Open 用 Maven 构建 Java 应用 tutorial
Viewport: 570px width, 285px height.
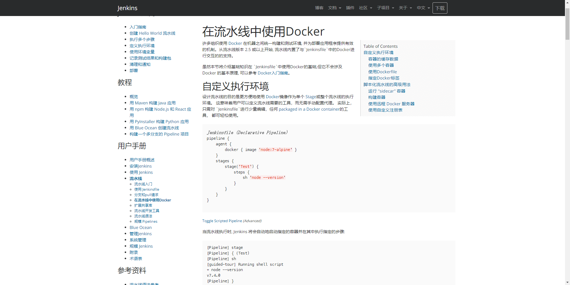pyautogui.click(x=152, y=103)
